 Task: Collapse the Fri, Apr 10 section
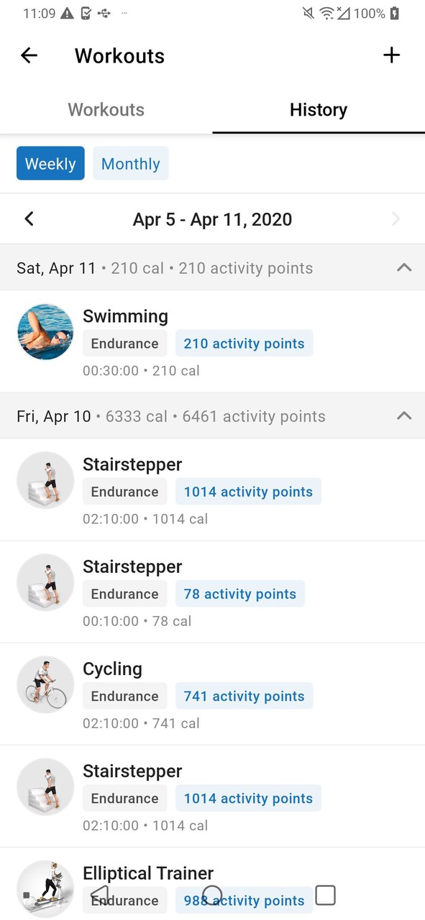click(404, 416)
